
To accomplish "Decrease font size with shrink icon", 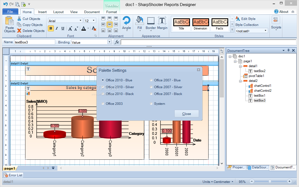I will coord(76,29).
